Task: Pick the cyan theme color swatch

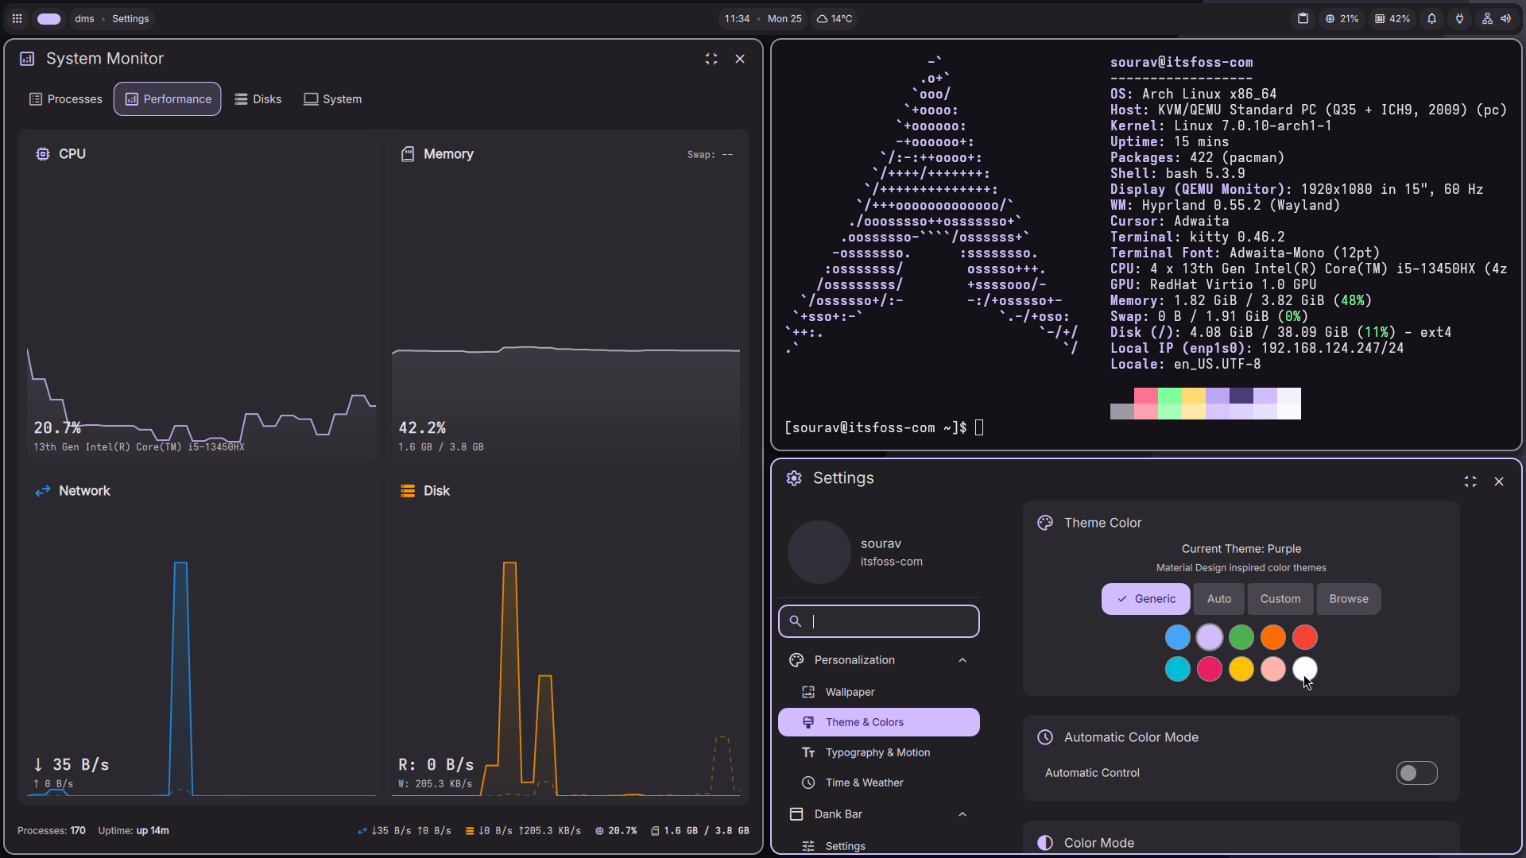Action: click(1178, 669)
